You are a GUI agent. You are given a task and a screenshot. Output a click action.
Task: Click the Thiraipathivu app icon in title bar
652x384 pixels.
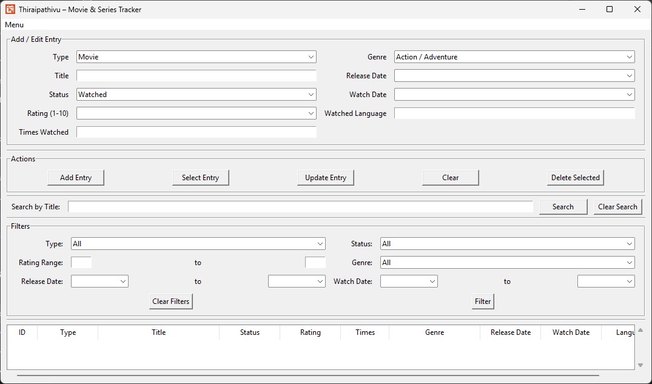10,9
